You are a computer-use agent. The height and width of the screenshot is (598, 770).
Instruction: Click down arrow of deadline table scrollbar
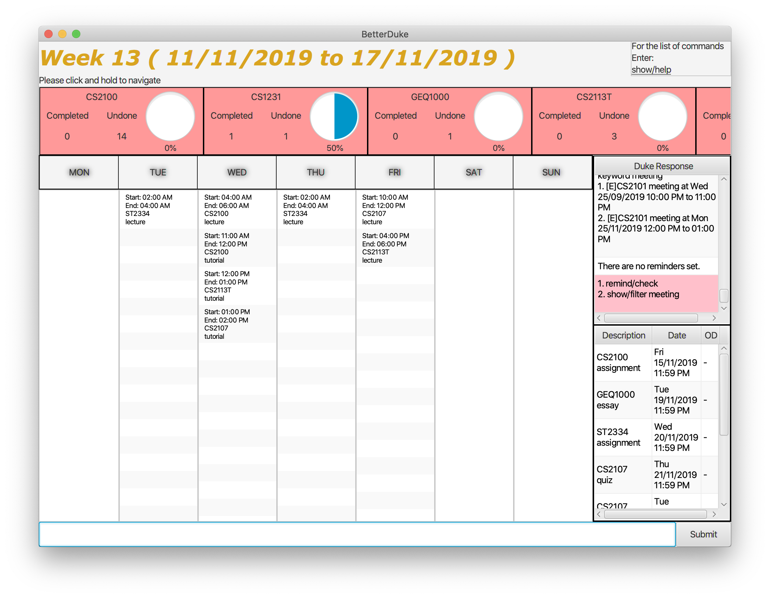[x=724, y=505]
